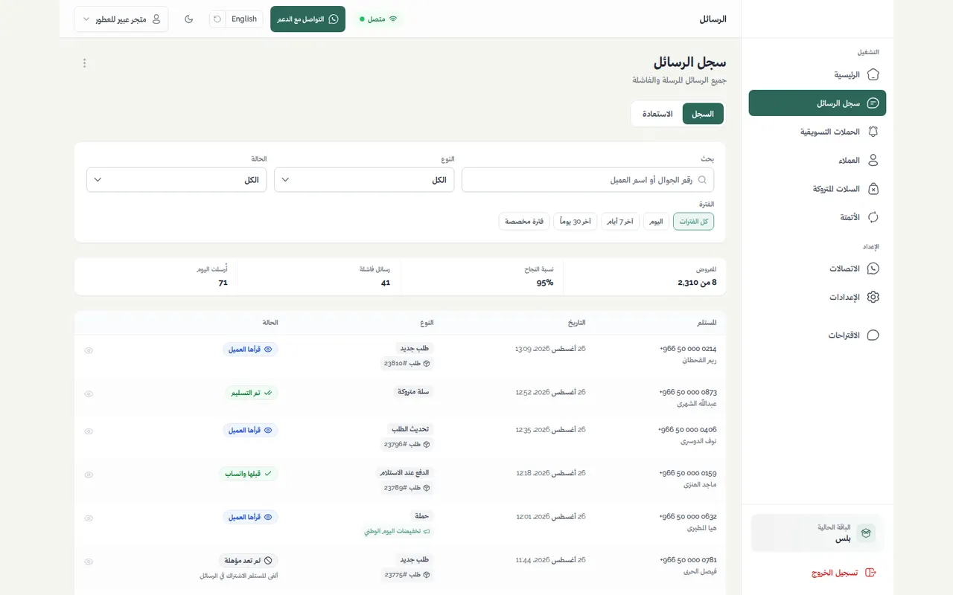Select the آخر 7 أيام period filter

[620, 222]
